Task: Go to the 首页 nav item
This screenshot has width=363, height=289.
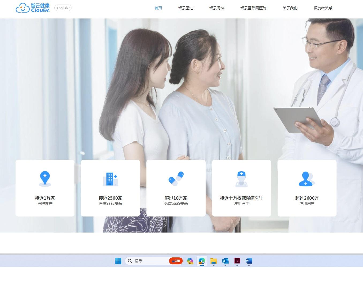Action: (158, 8)
